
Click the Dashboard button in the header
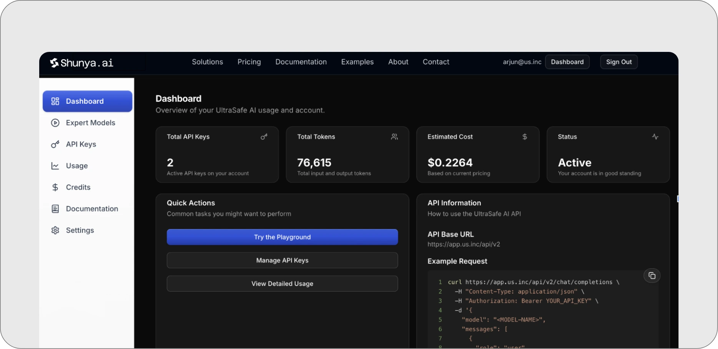coord(567,62)
